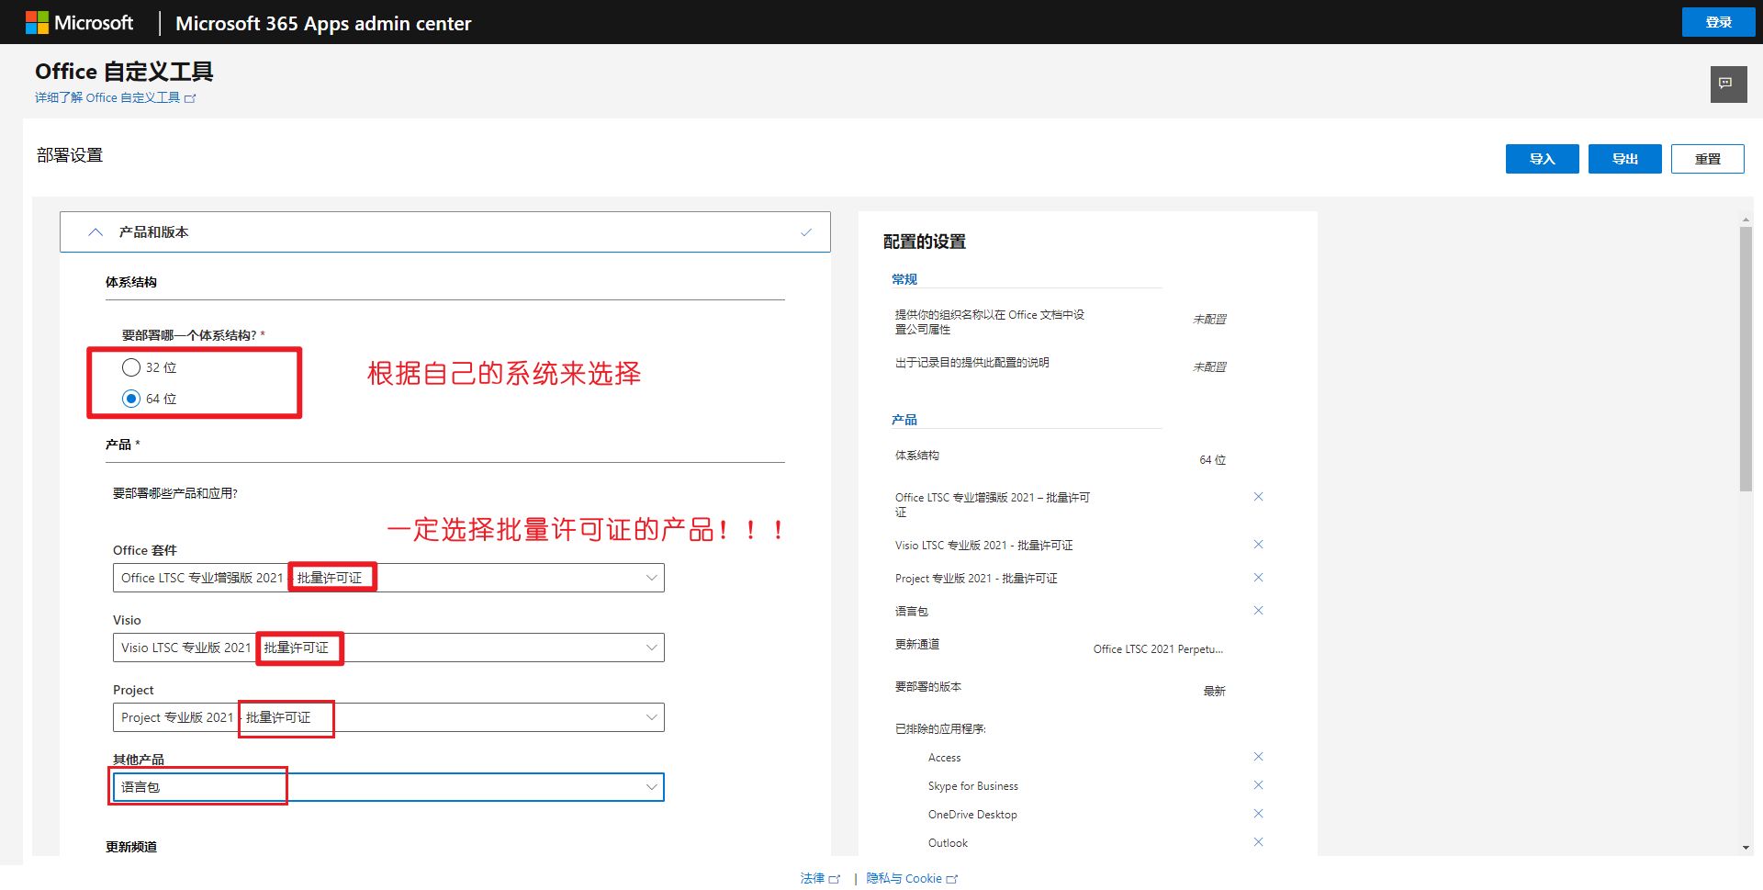This screenshot has height=890, width=1763.
Task: Select the 32 位 architecture option
Action: click(131, 367)
